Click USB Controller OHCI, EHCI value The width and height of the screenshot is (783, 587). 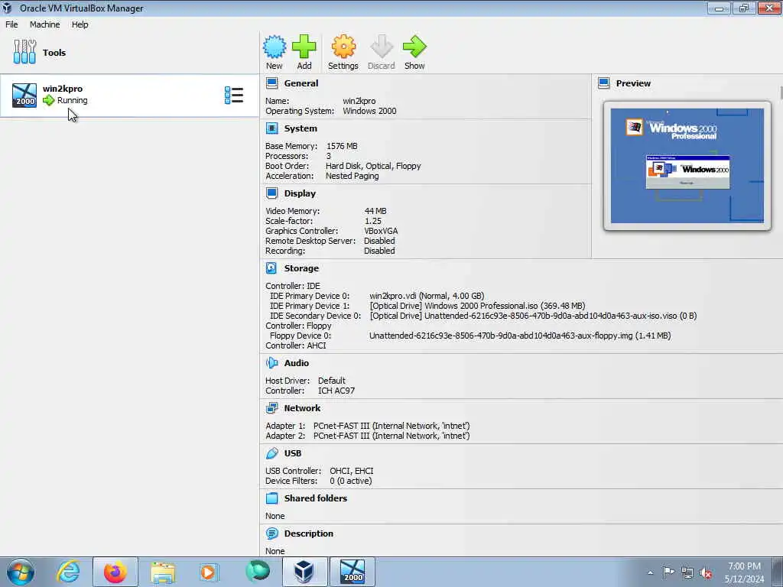(x=352, y=471)
